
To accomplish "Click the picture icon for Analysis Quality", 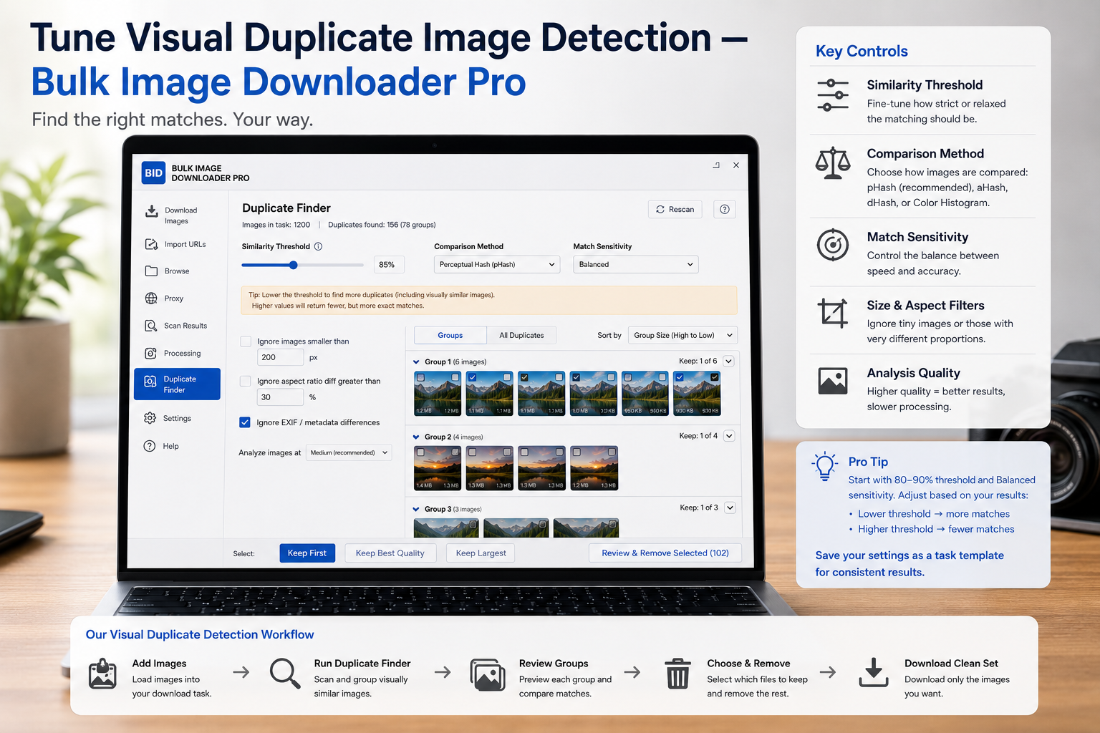I will coord(833,381).
